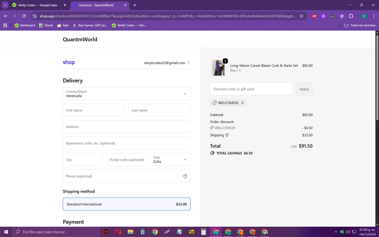Open the red bug icon app in taskbar

click(106, 232)
